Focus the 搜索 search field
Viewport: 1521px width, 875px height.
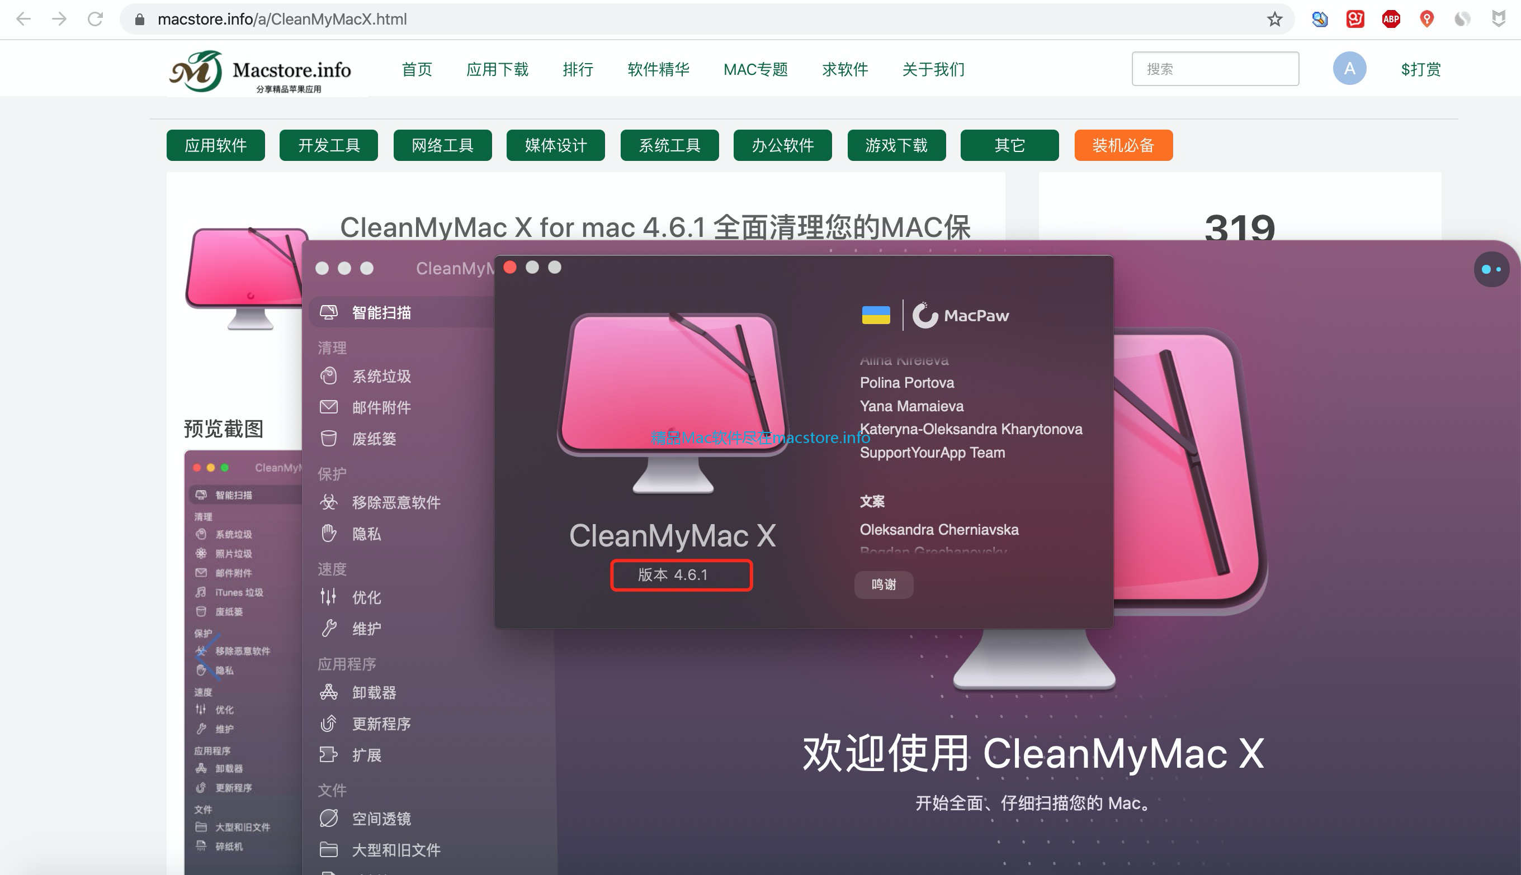coord(1215,69)
